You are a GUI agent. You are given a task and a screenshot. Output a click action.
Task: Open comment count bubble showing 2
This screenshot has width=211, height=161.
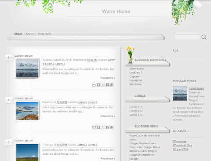(x=9, y=58)
